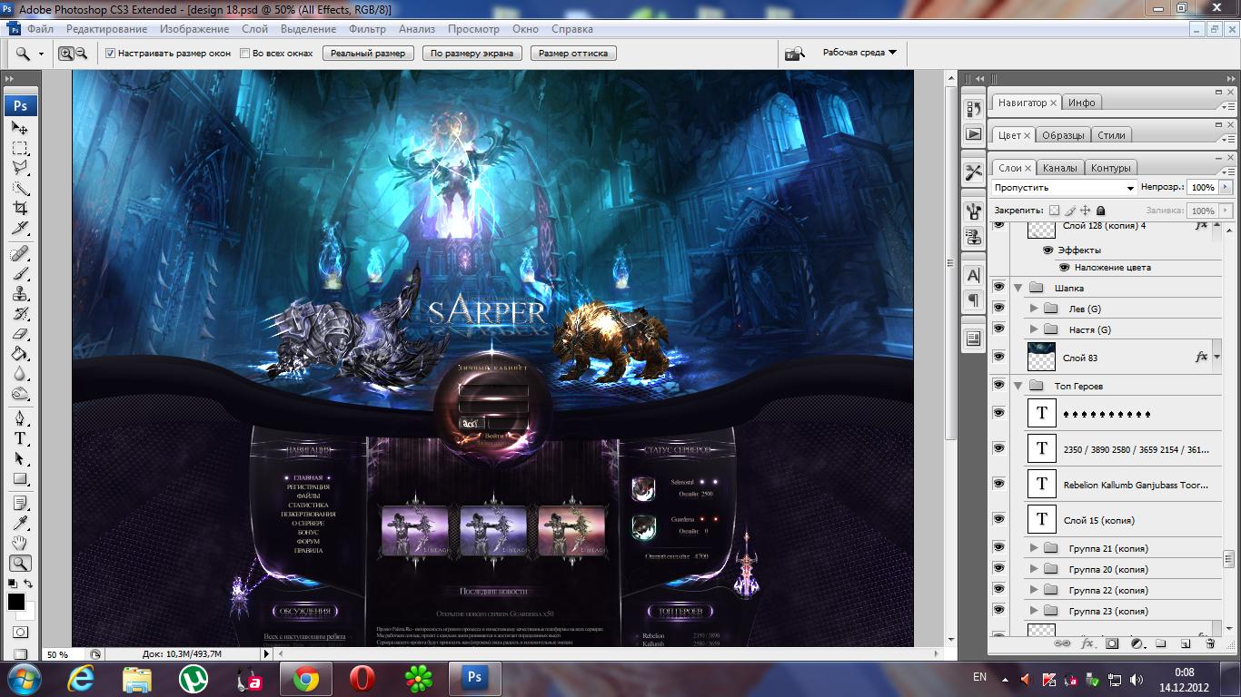Select the Eraser tool
1241x697 pixels.
20,334
